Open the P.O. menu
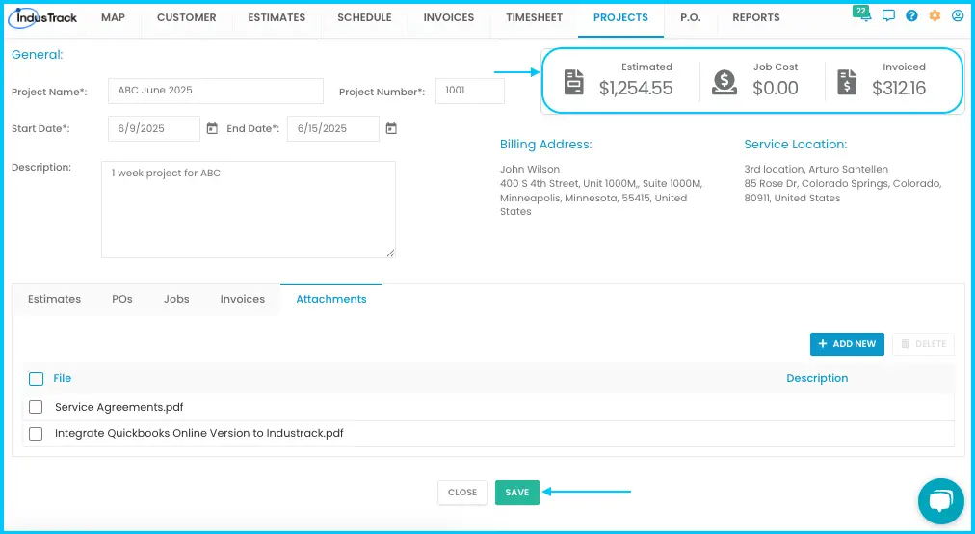 tap(690, 17)
